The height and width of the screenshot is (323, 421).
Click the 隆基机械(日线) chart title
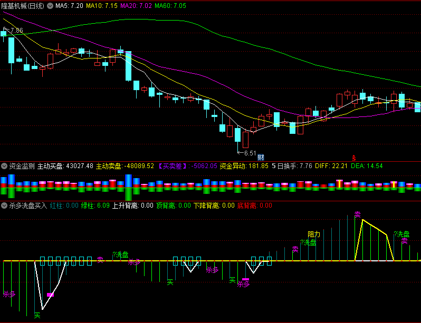coord(23,6)
